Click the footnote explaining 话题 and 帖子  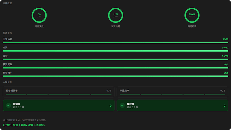25,120
